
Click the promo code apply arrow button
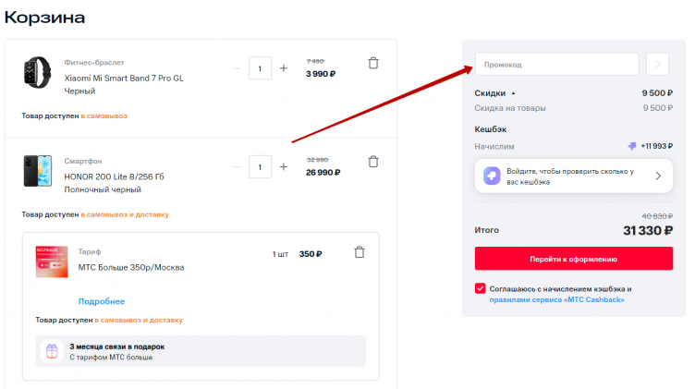pyautogui.click(x=657, y=64)
